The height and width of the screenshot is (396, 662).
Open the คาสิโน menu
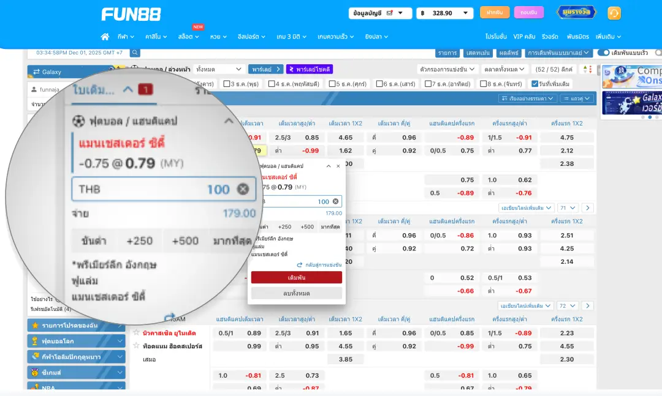click(x=154, y=36)
